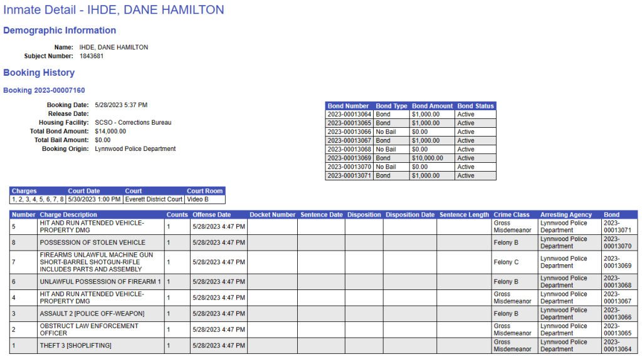This screenshot has width=642, height=357.
Task: Click court date 5/30/2023 1:00 PM
Action: click(x=94, y=200)
